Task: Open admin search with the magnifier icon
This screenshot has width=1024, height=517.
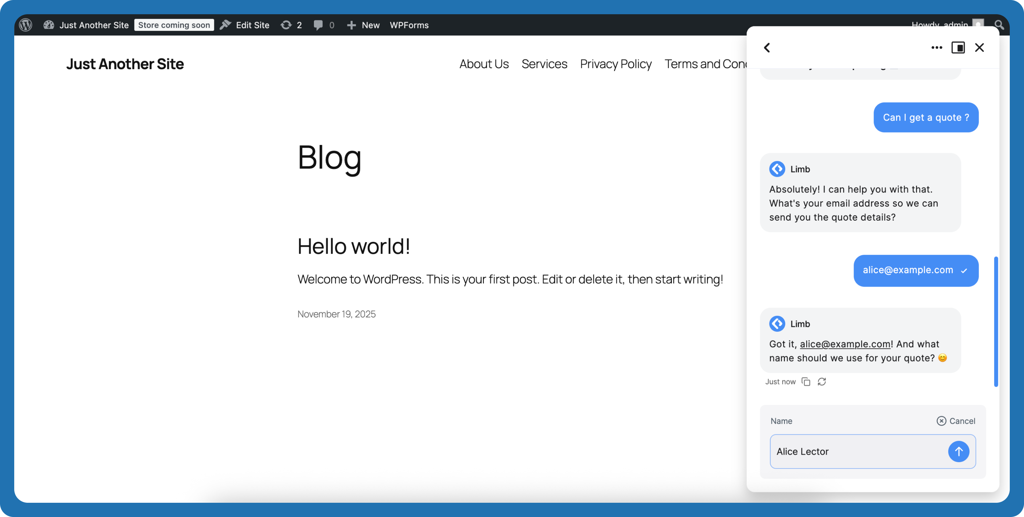Action: 999,25
